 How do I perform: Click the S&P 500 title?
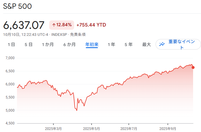click(18, 6)
